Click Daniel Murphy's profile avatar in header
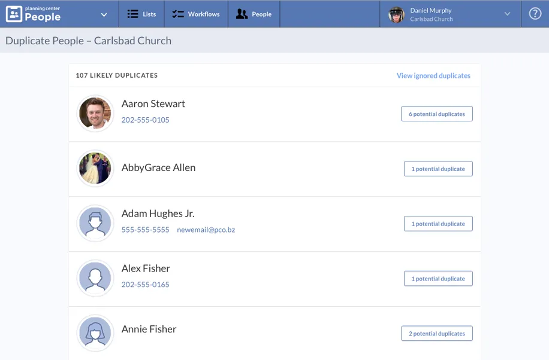Image resolution: width=549 pixels, height=360 pixels. (396, 14)
